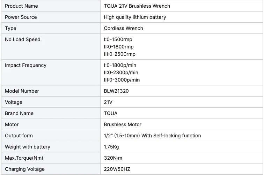264x175 pixels.
Task: Select the TOUA 21V Brushless Wrench text
Action: (x=137, y=6)
